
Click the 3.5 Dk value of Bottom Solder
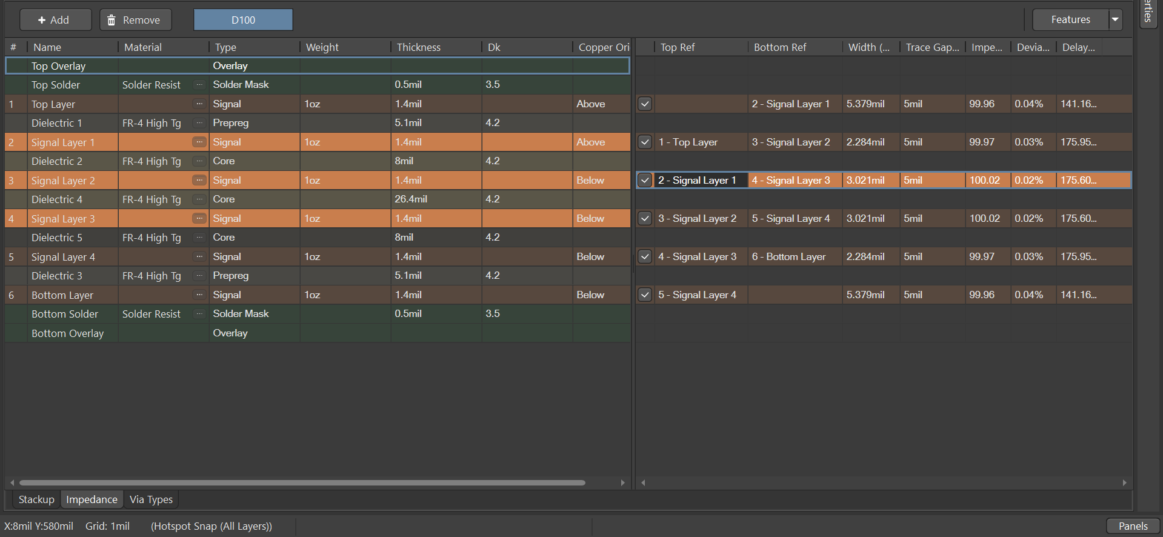[x=527, y=314]
